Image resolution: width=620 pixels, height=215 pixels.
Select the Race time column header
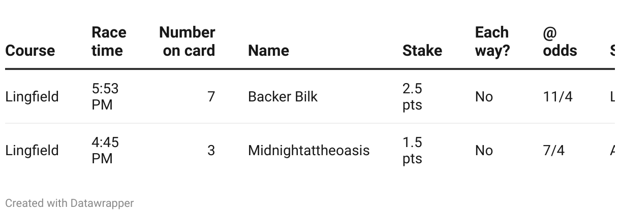point(108,42)
